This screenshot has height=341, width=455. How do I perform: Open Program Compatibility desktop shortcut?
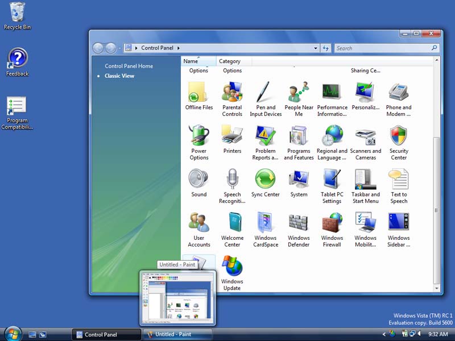pyautogui.click(x=17, y=113)
